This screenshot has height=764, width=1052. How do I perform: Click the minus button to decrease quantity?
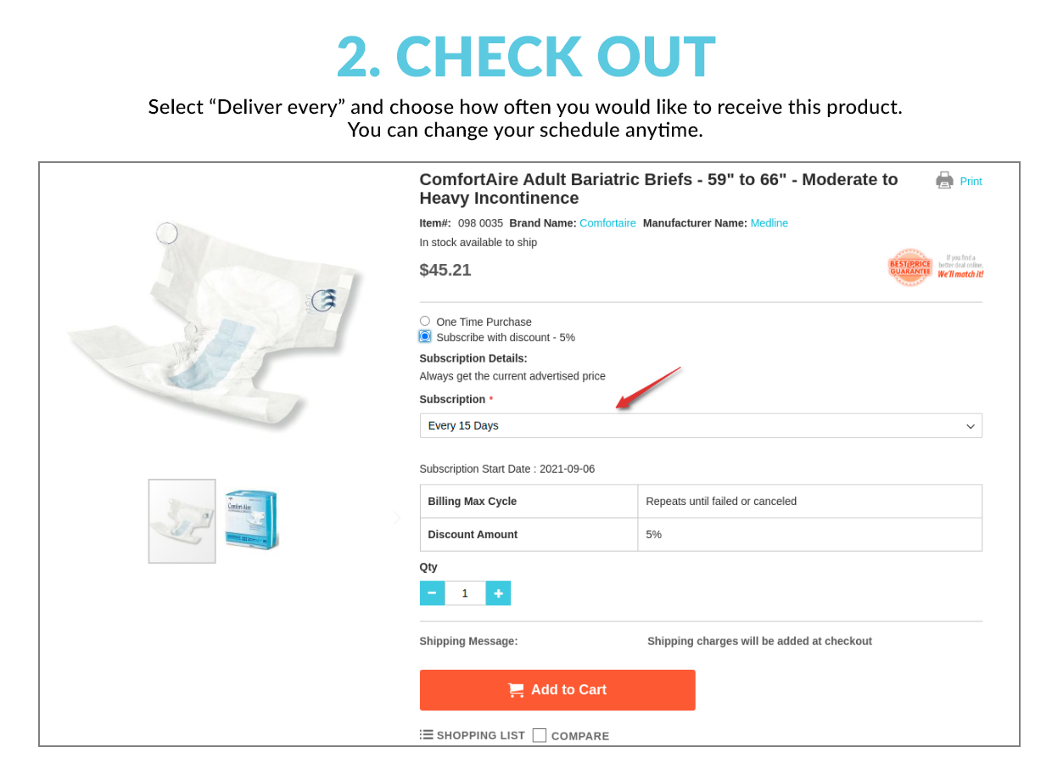click(432, 593)
